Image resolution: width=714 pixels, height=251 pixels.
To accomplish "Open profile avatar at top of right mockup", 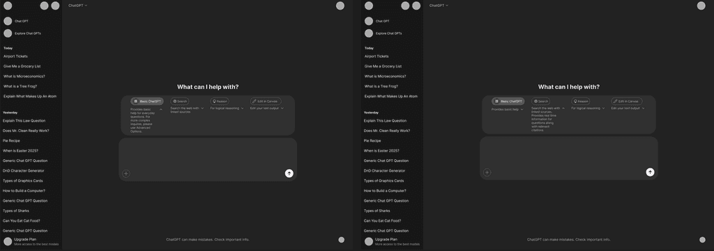I will tap(701, 6).
